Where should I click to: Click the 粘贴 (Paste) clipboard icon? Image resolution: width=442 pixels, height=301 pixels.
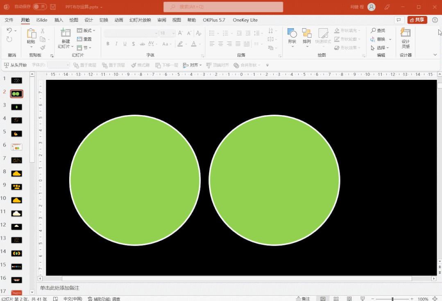coord(31,34)
